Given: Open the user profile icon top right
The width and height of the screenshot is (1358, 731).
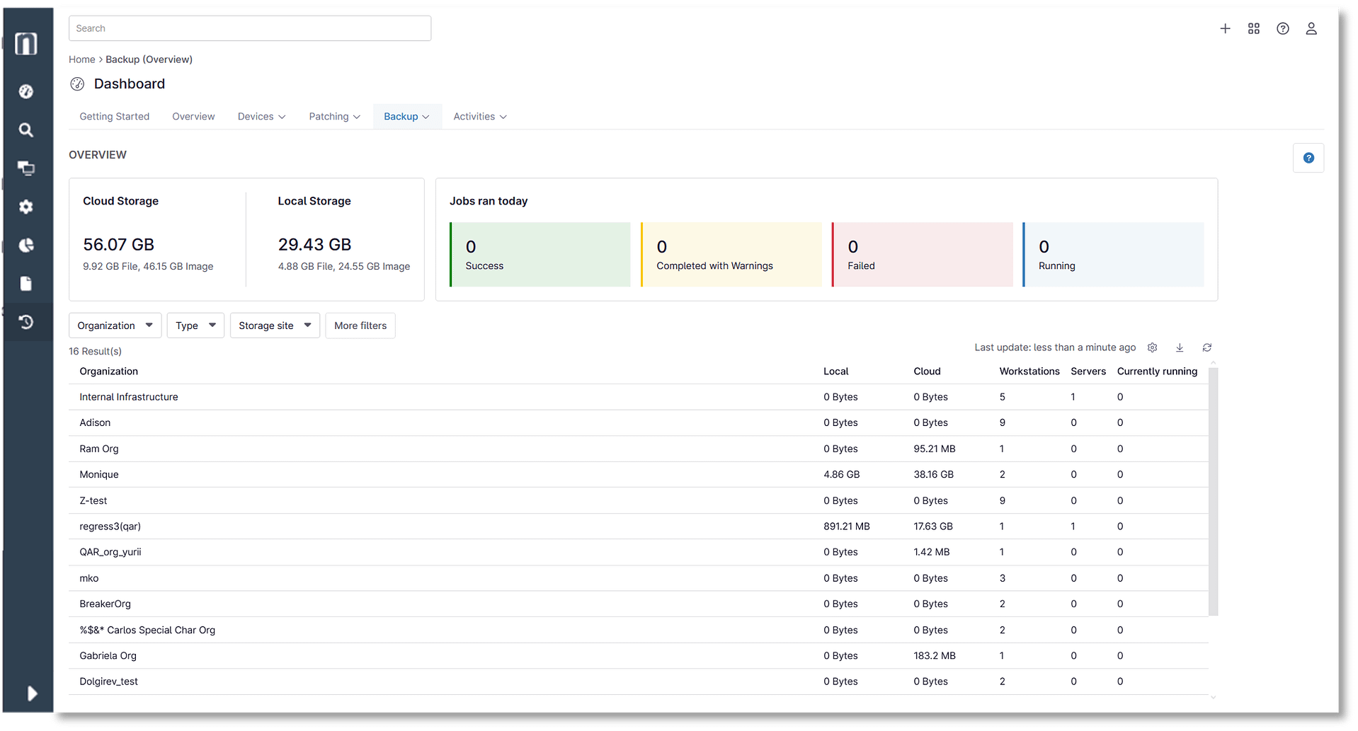Looking at the screenshot, I should point(1311,28).
